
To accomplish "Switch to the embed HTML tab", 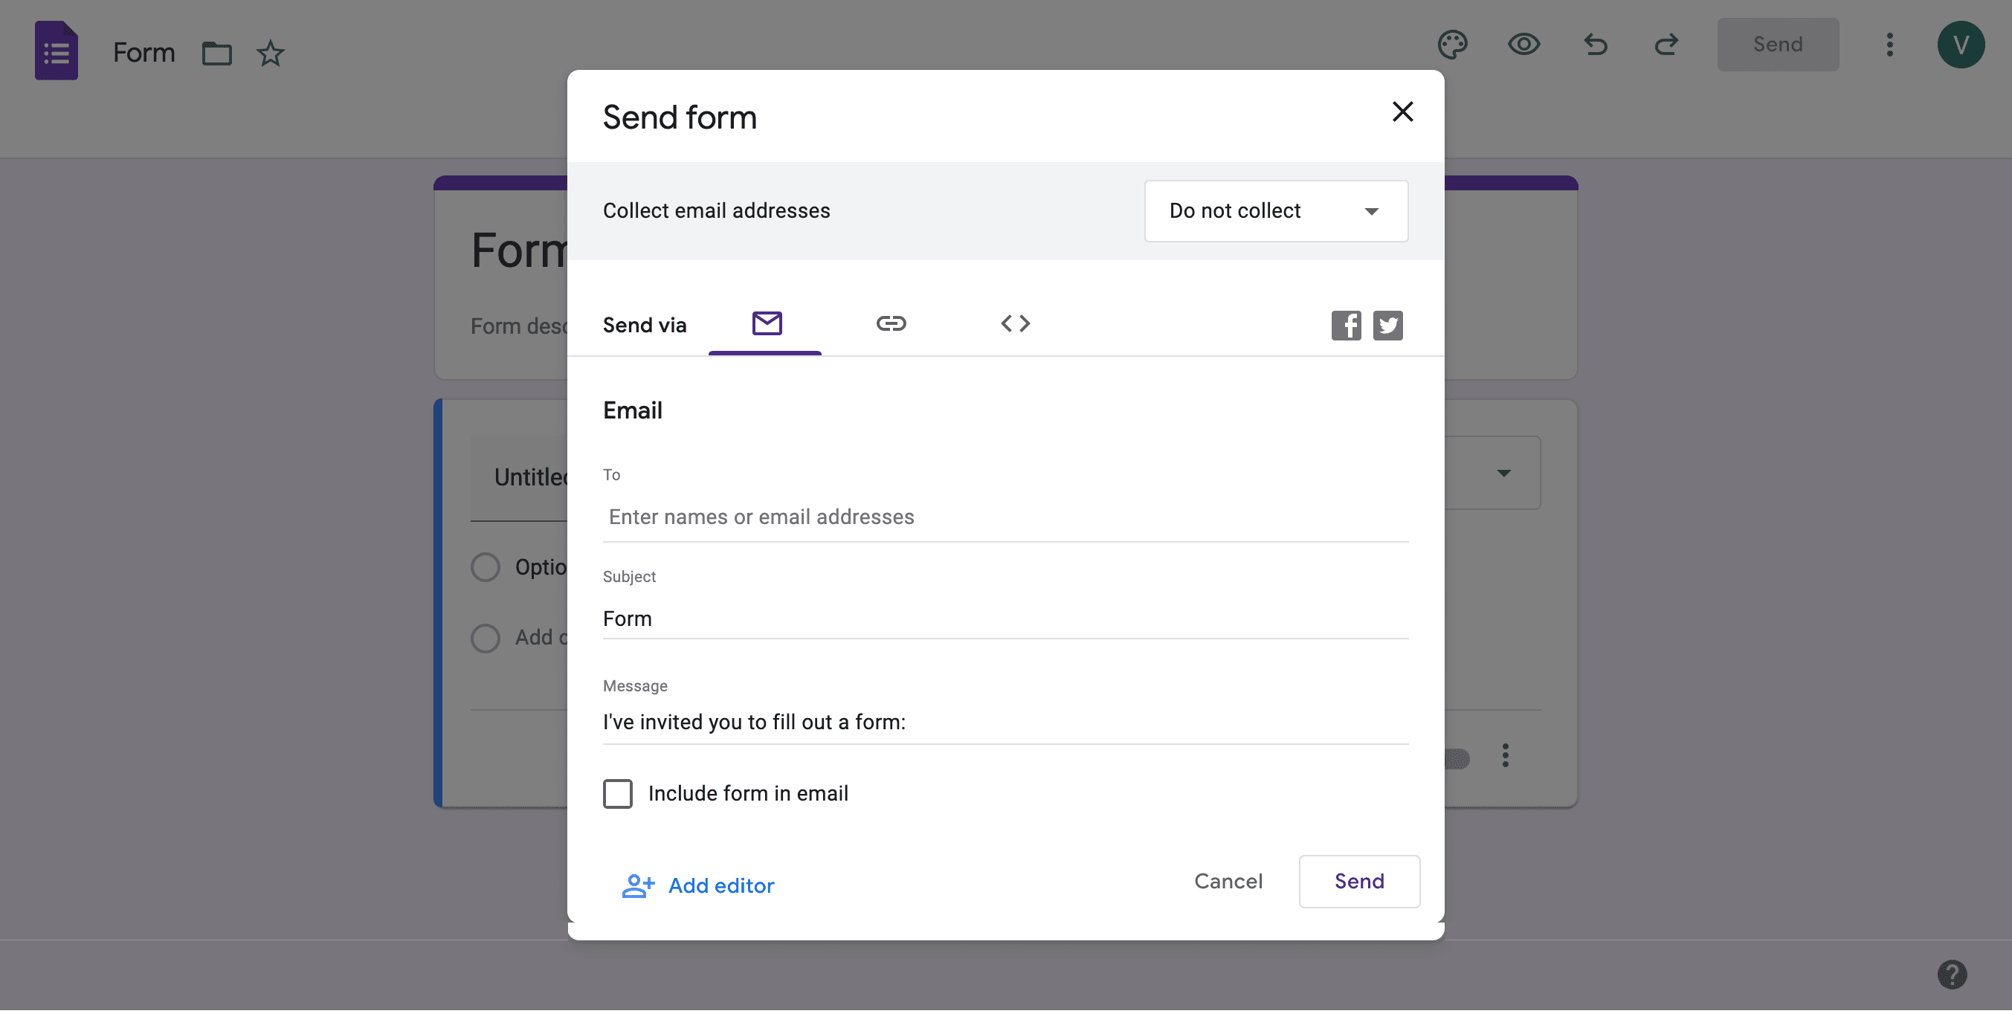I will pyautogui.click(x=1016, y=323).
